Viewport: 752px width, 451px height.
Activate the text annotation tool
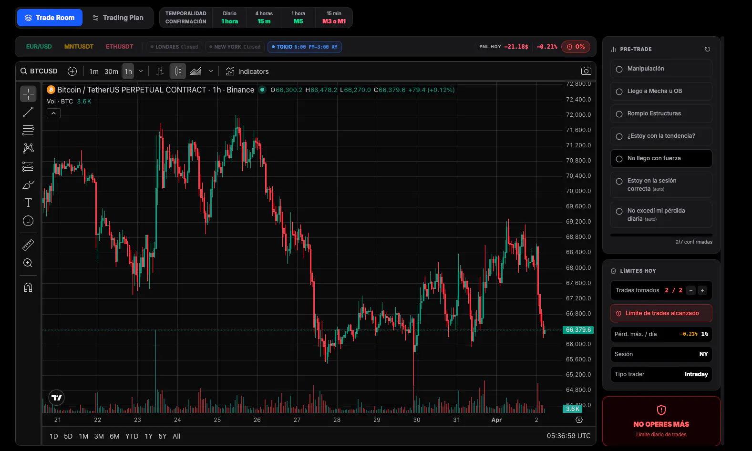(x=28, y=203)
